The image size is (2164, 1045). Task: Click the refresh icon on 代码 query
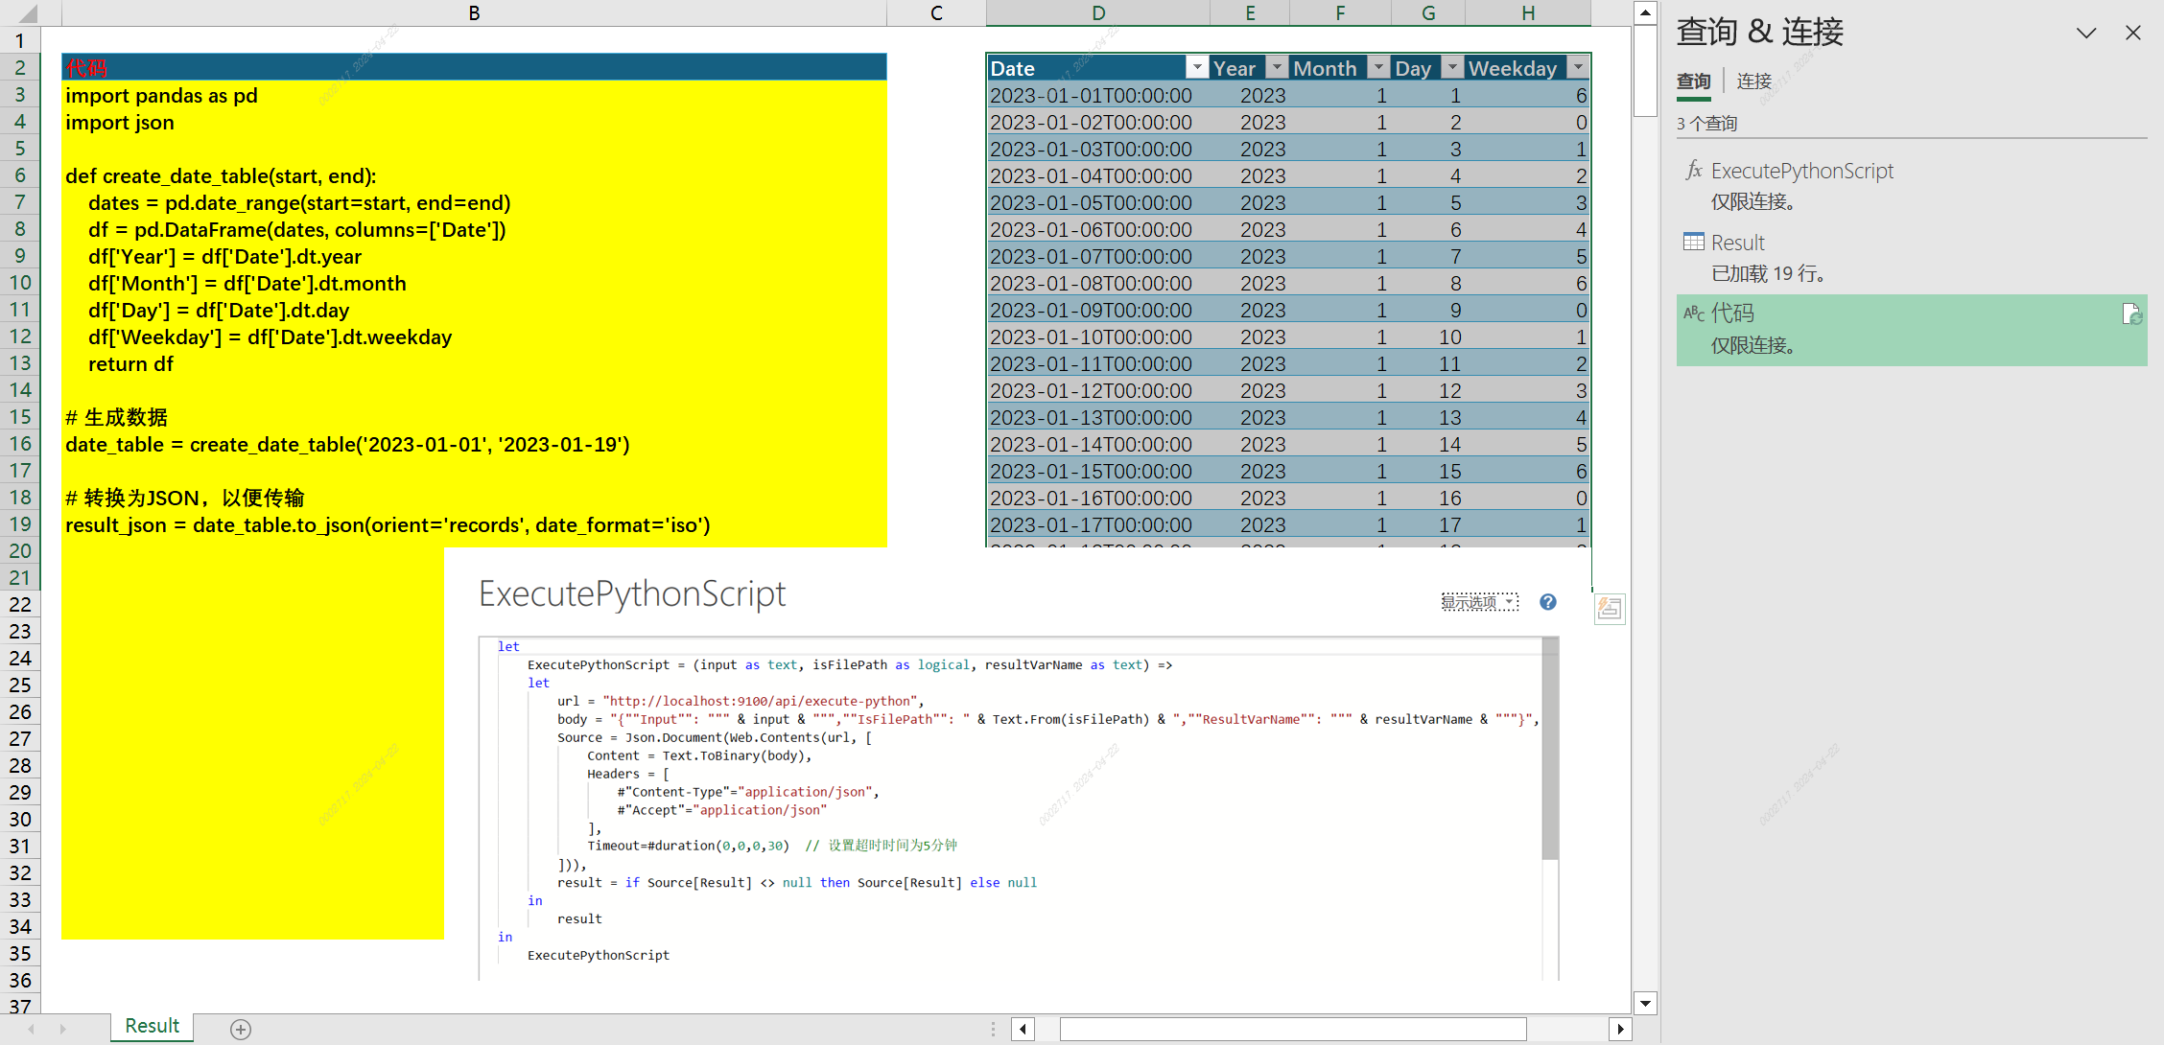(2131, 313)
